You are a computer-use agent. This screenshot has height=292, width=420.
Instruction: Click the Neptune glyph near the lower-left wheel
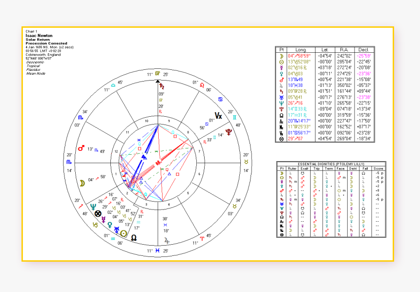(93, 206)
